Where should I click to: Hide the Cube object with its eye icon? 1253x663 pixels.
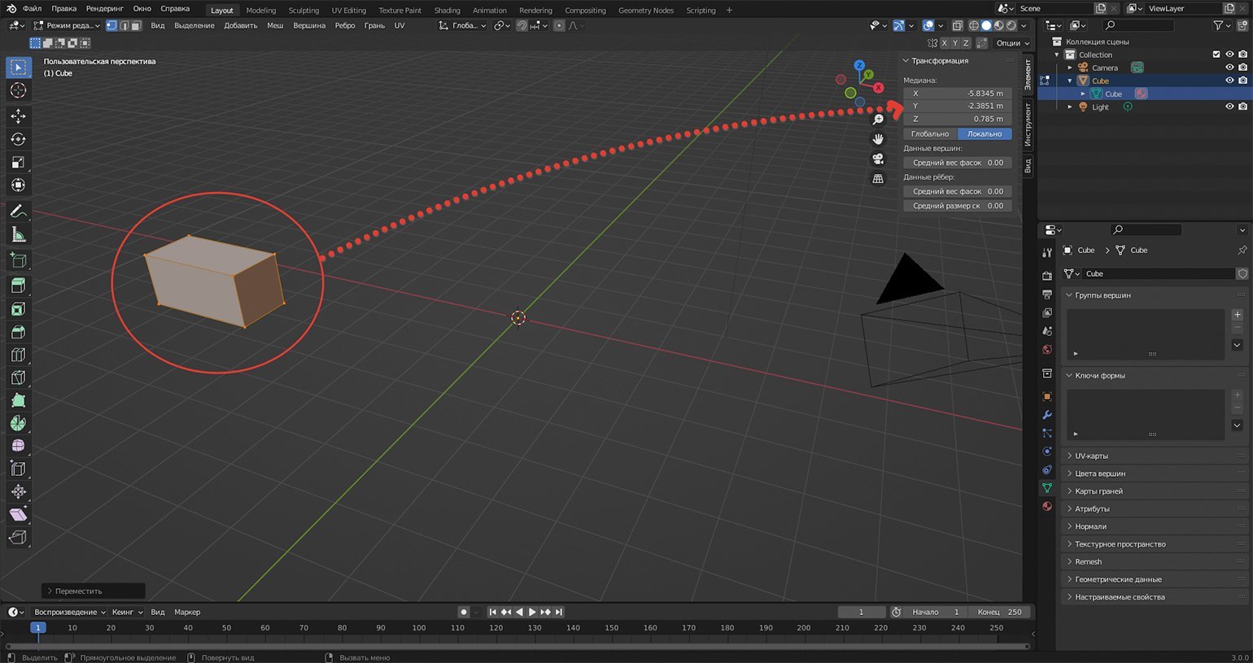pyautogui.click(x=1229, y=81)
